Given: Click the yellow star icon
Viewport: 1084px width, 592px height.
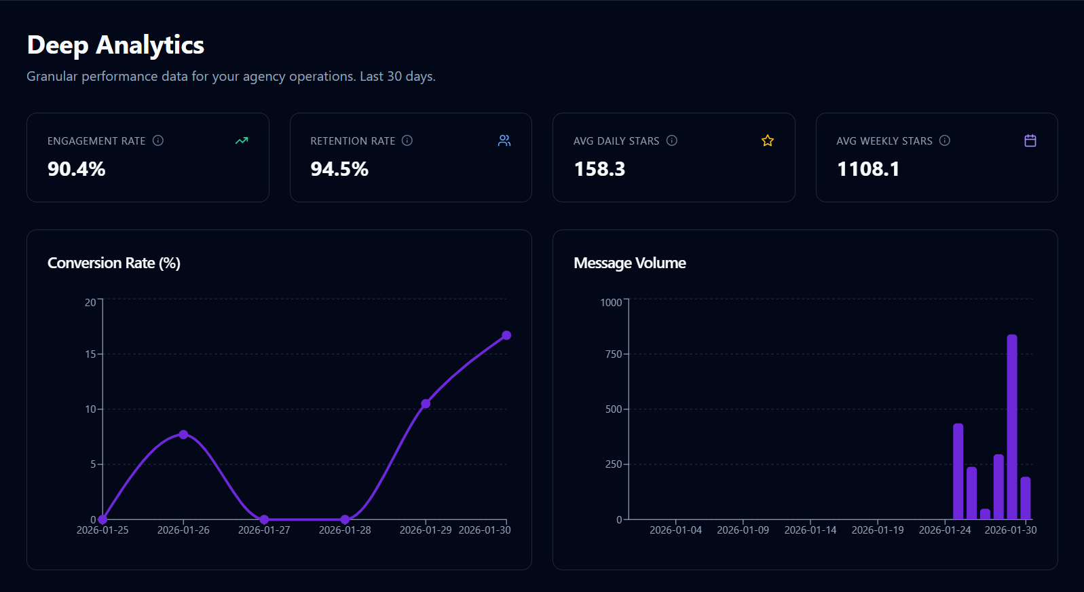Looking at the screenshot, I should click(768, 141).
